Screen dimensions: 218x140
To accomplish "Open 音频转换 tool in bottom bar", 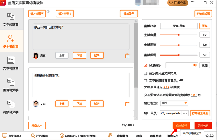I will [x=123, y=136].
